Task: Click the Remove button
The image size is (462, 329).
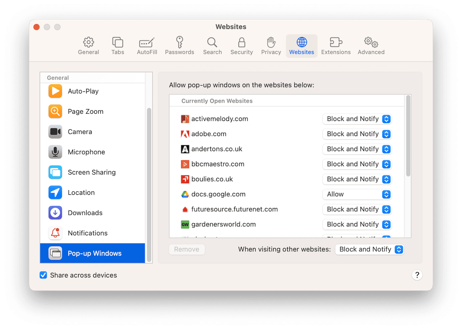Action: point(187,249)
